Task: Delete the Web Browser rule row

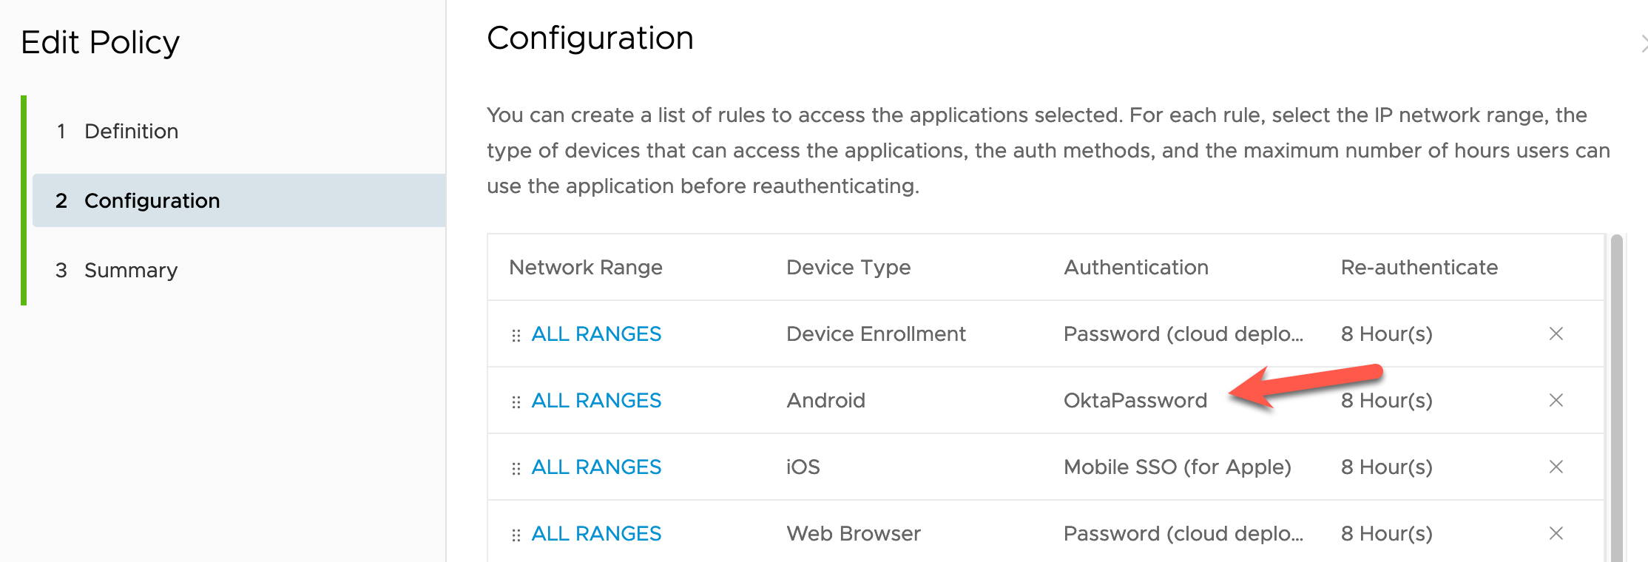Action: [1556, 533]
